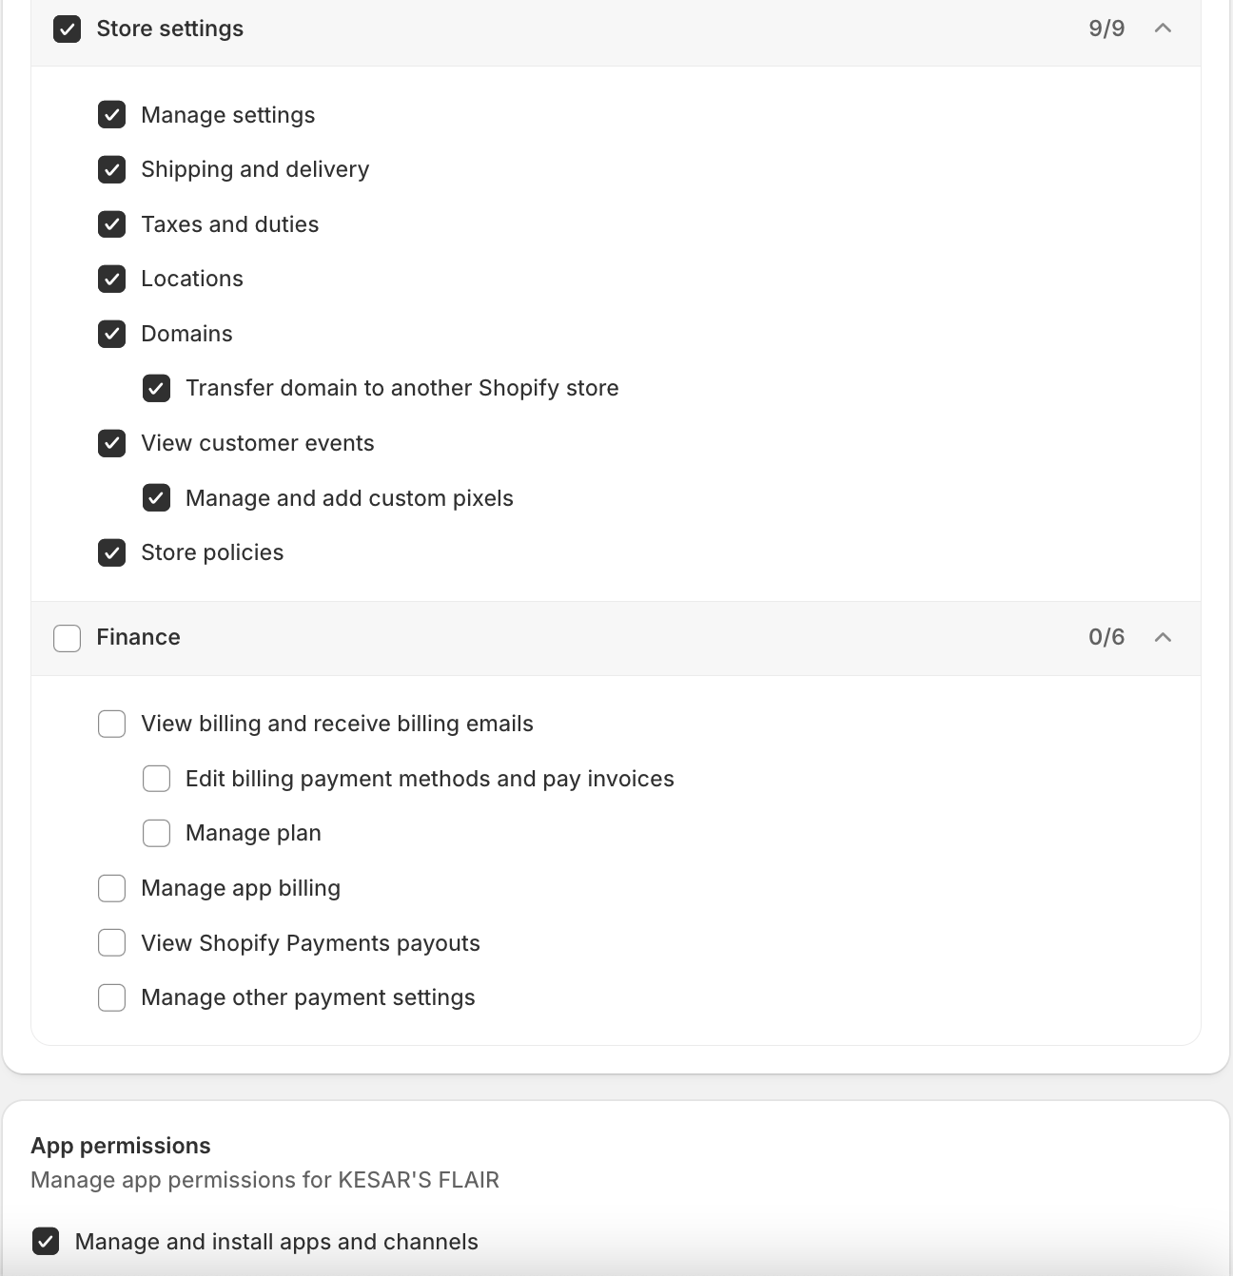Image resolution: width=1233 pixels, height=1276 pixels.
Task: Uncheck View customer events
Action: [x=111, y=443]
